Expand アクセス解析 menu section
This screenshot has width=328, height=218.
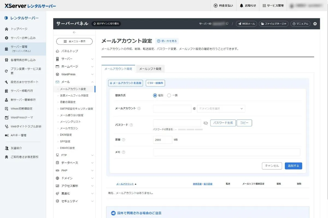tap(74, 186)
